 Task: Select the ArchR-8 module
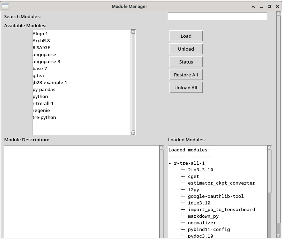click(x=41, y=40)
